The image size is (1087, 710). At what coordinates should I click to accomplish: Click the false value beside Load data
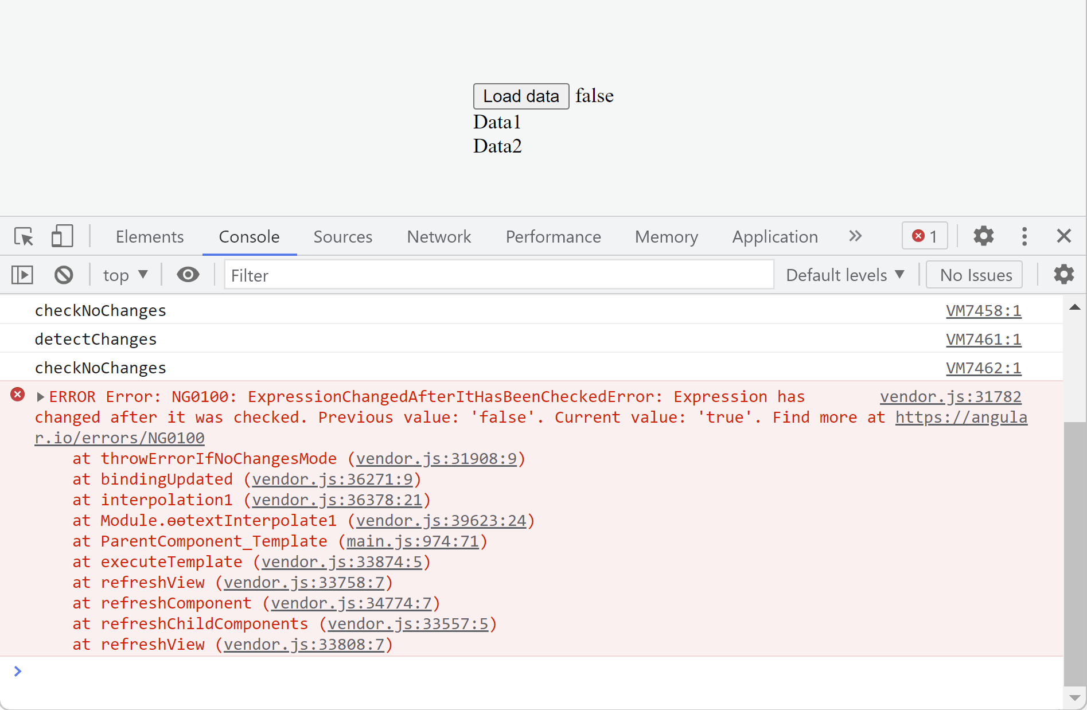[x=594, y=95]
